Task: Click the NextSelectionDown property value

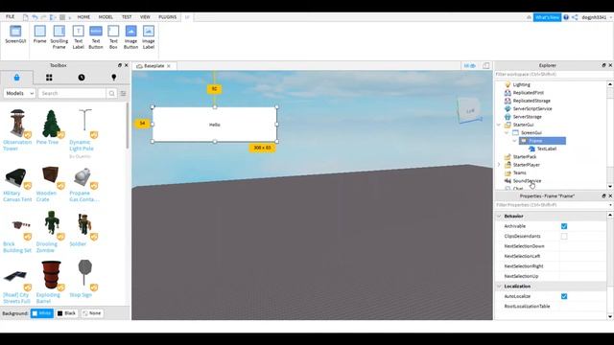Action: pos(583,246)
